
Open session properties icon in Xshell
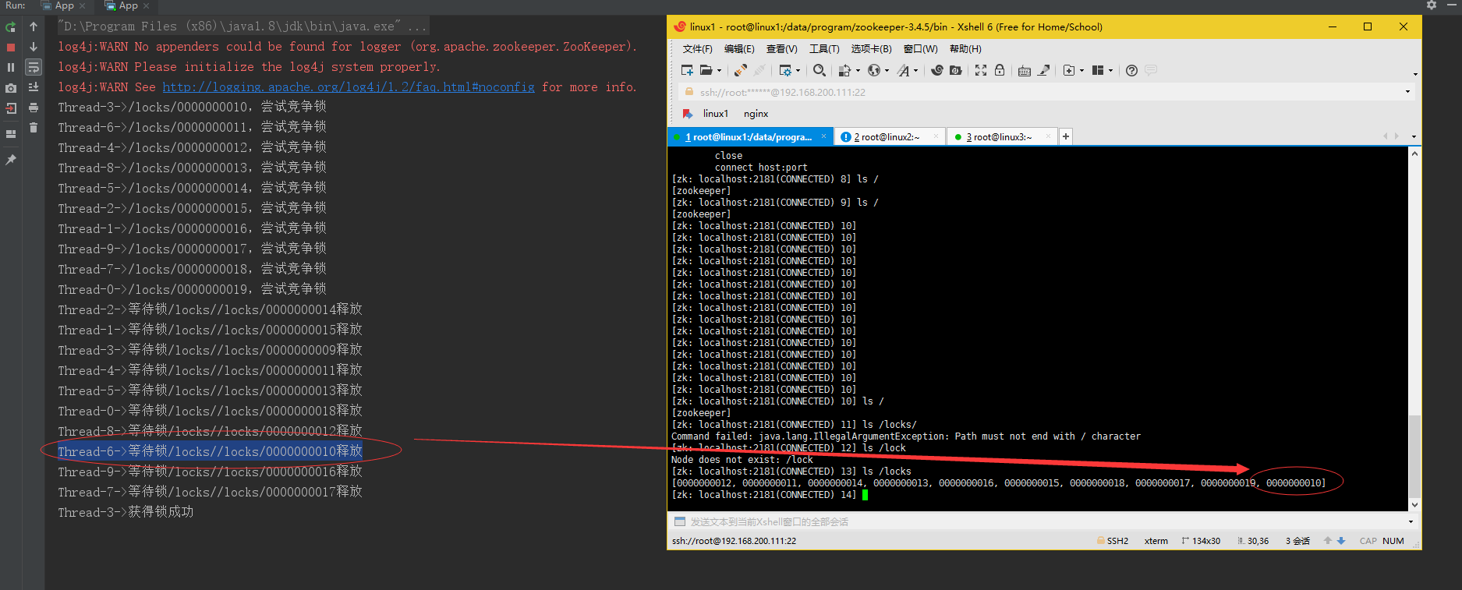click(785, 70)
